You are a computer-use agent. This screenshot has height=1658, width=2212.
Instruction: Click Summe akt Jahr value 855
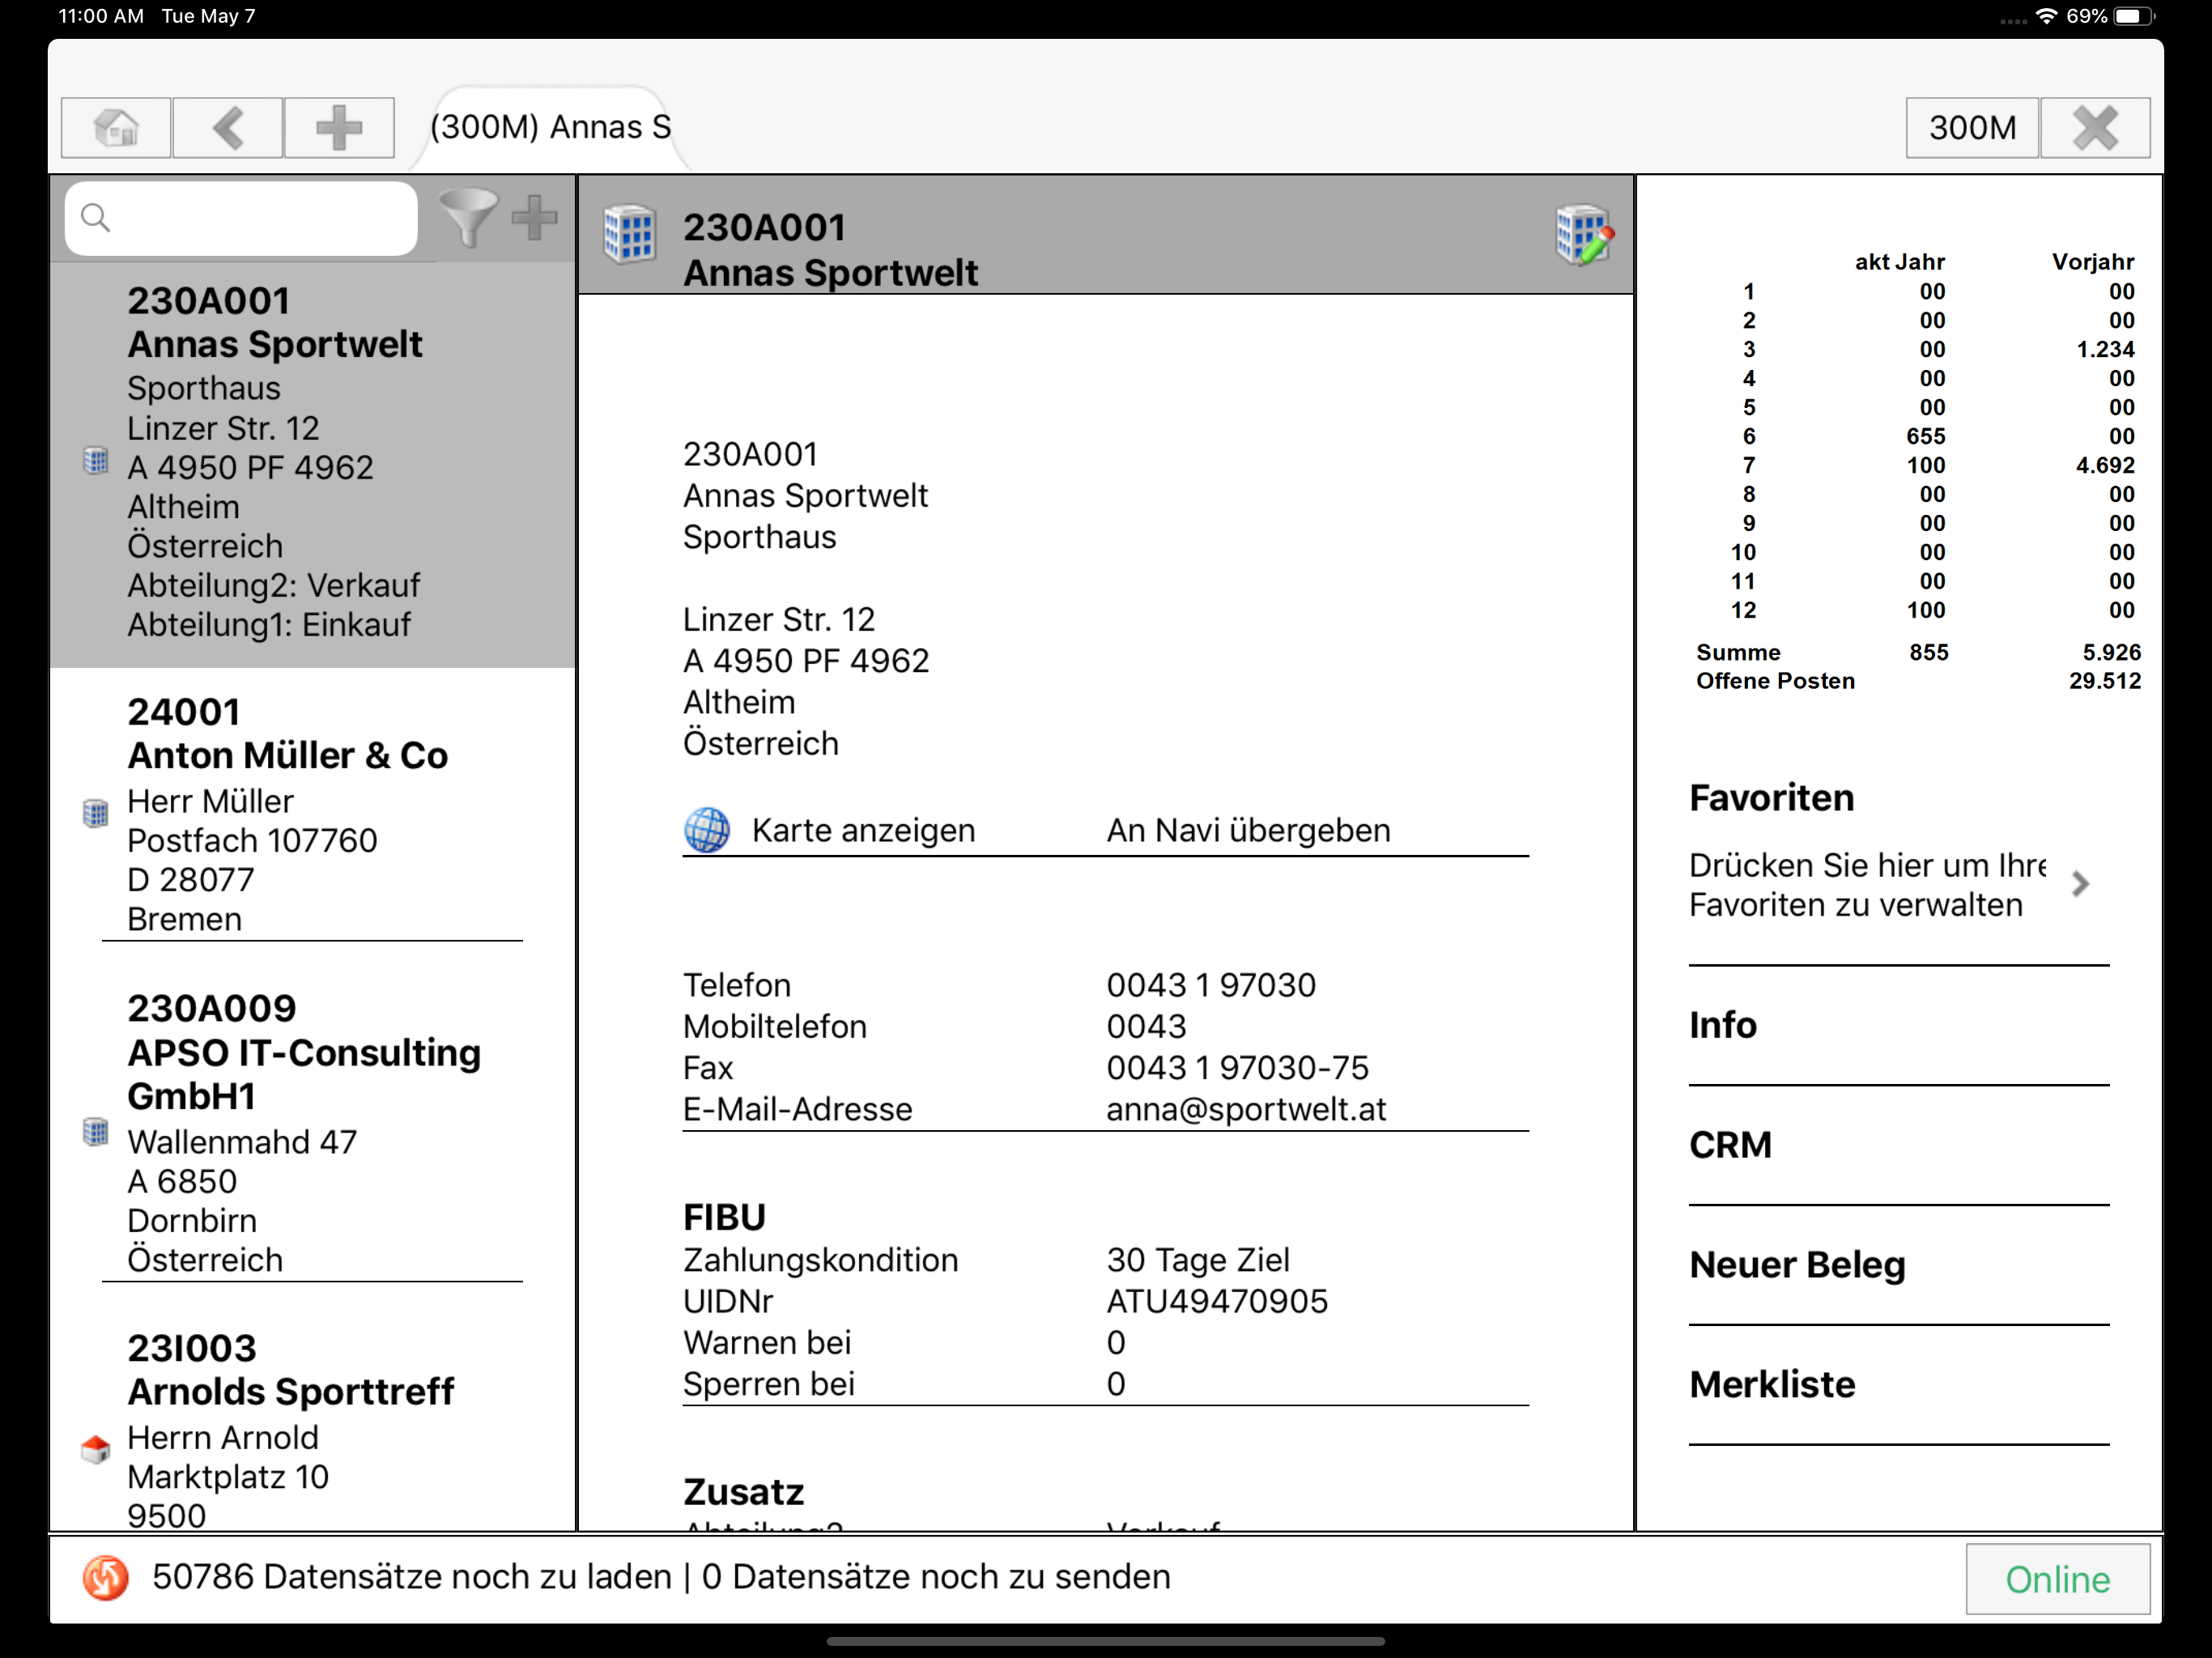coord(1928,652)
